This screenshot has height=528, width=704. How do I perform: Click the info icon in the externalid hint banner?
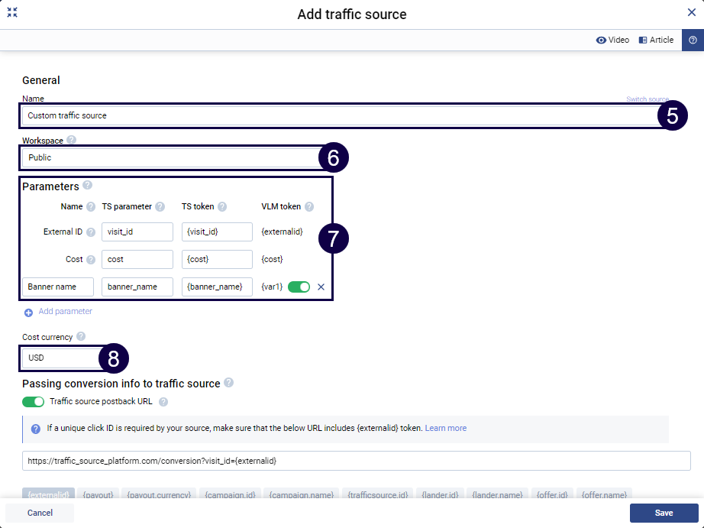(x=36, y=428)
